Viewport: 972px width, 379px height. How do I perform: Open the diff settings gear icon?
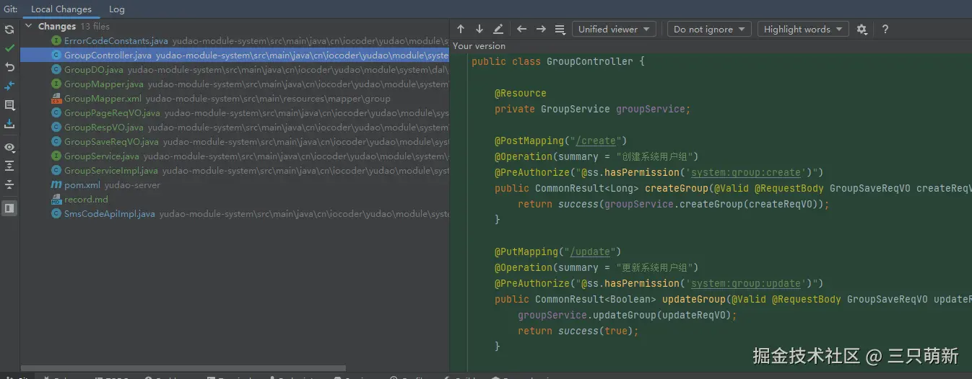point(862,30)
